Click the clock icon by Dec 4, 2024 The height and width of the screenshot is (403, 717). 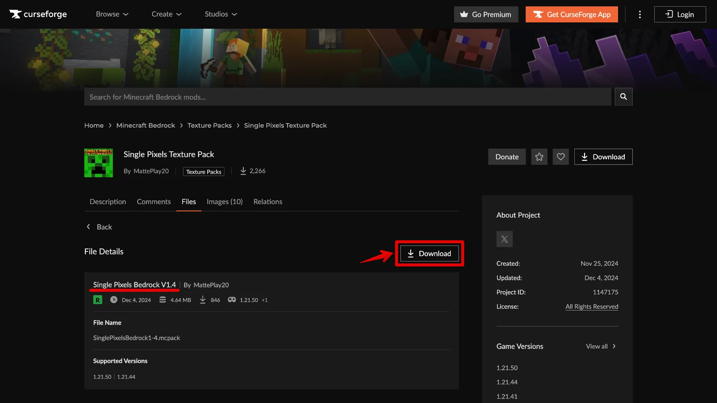pos(114,300)
